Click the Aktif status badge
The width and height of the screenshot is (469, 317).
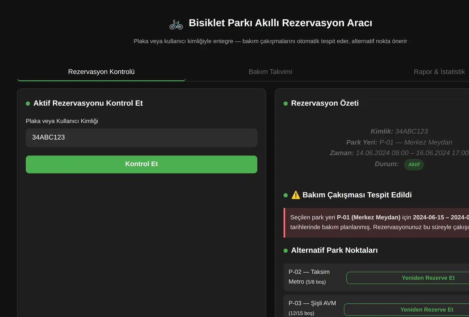click(x=414, y=165)
